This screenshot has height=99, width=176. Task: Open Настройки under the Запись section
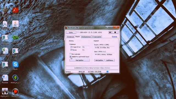[79, 60]
